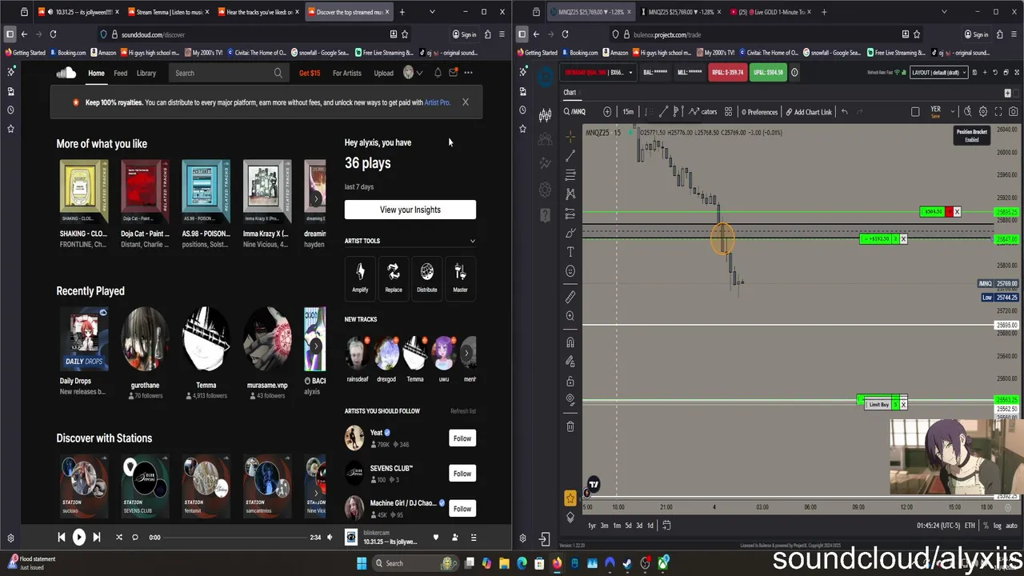1024x576 pixels.
Task: Open the Amplify artist tool
Action: click(360, 278)
